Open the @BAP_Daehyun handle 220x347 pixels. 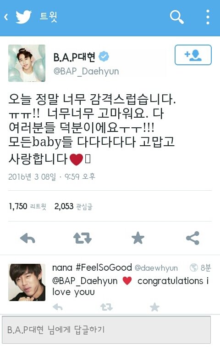coord(86,72)
